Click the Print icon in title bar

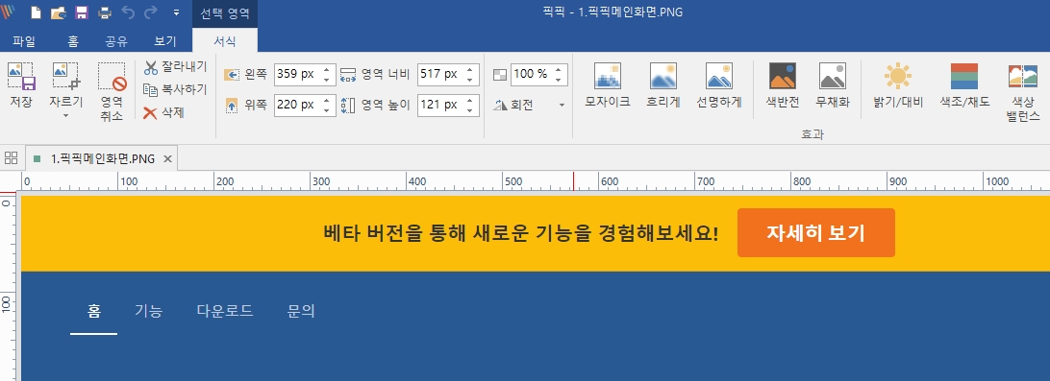(x=105, y=12)
